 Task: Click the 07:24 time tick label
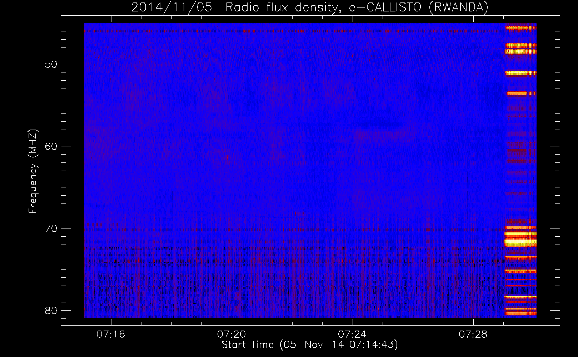[x=352, y=335]
